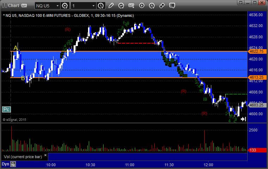Click the Chart window grip icon
Screen dimensions: 268x169
(5, 6)
